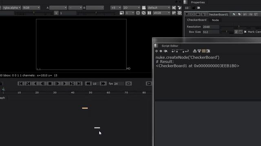Image resolution: width=261 pixels, height=146 pixels.
Task: Go to the next keyframe
Action: pyautogui.click(x=72, y=84)
